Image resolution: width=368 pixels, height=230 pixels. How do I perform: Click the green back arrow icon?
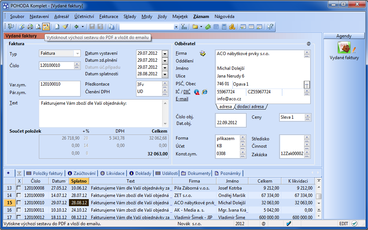(76, 27)
